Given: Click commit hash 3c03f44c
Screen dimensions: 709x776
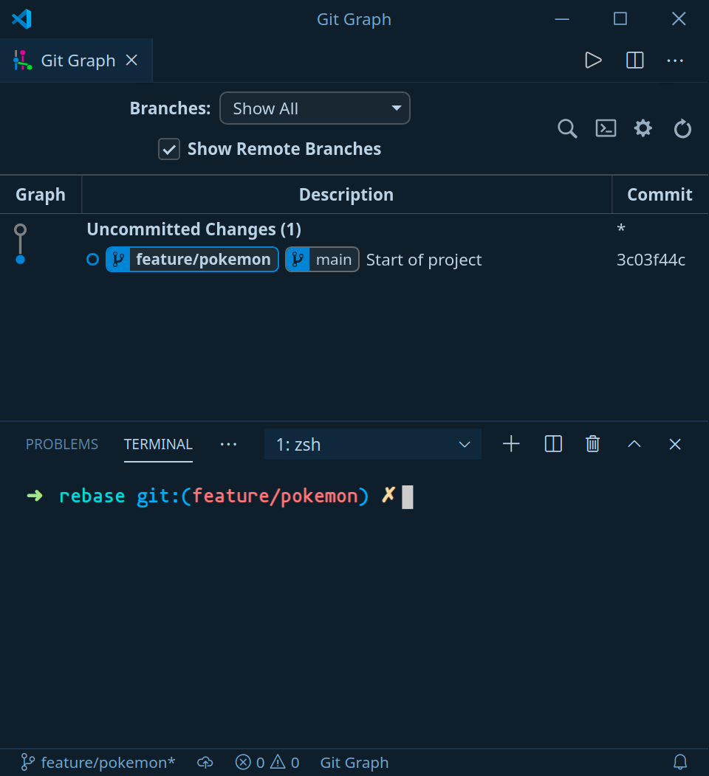Looking at the screenshot, I should point(651,260).
